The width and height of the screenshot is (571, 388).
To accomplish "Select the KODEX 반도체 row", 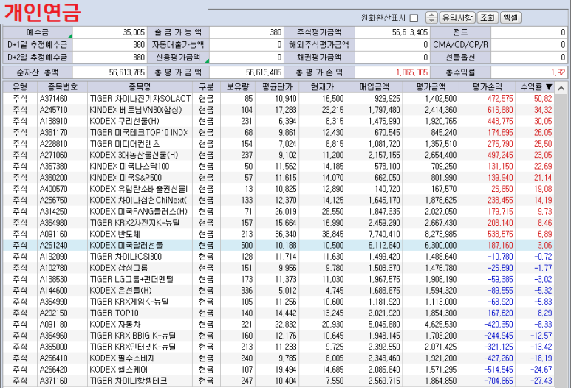I will tap(278, 234).
